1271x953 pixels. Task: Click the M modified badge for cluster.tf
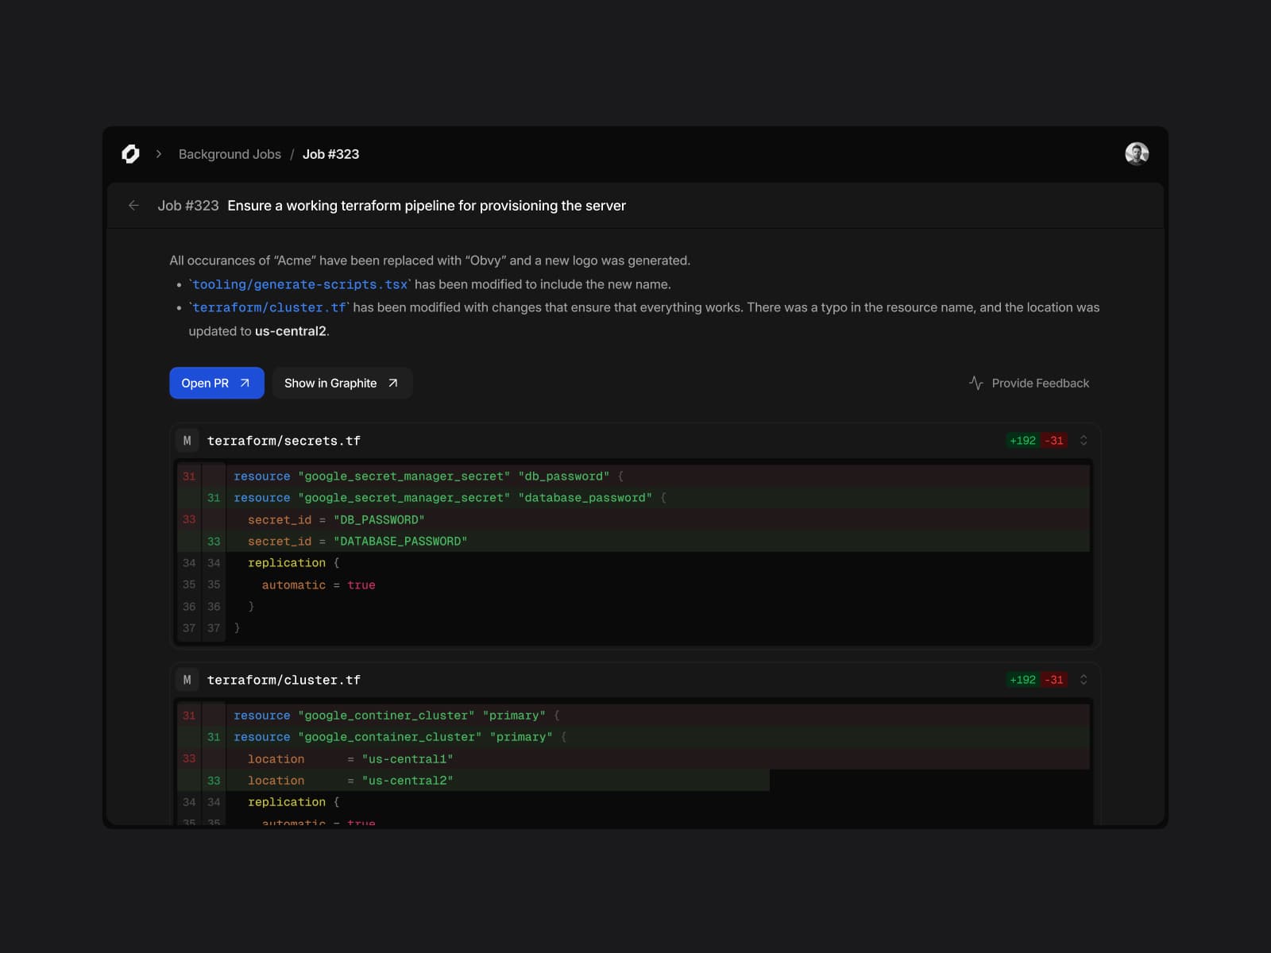click(187, 680)
